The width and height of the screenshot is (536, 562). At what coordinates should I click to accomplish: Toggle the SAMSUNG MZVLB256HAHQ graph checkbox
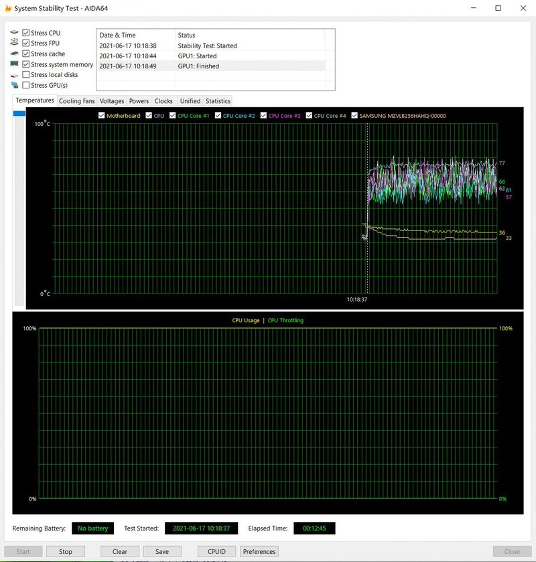click(354, 116)
